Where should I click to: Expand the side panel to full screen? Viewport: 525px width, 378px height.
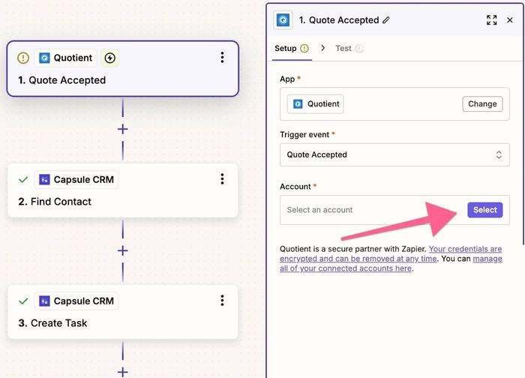click(491, 20)
